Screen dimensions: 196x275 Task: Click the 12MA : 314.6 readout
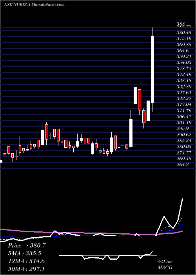point(26,261)
